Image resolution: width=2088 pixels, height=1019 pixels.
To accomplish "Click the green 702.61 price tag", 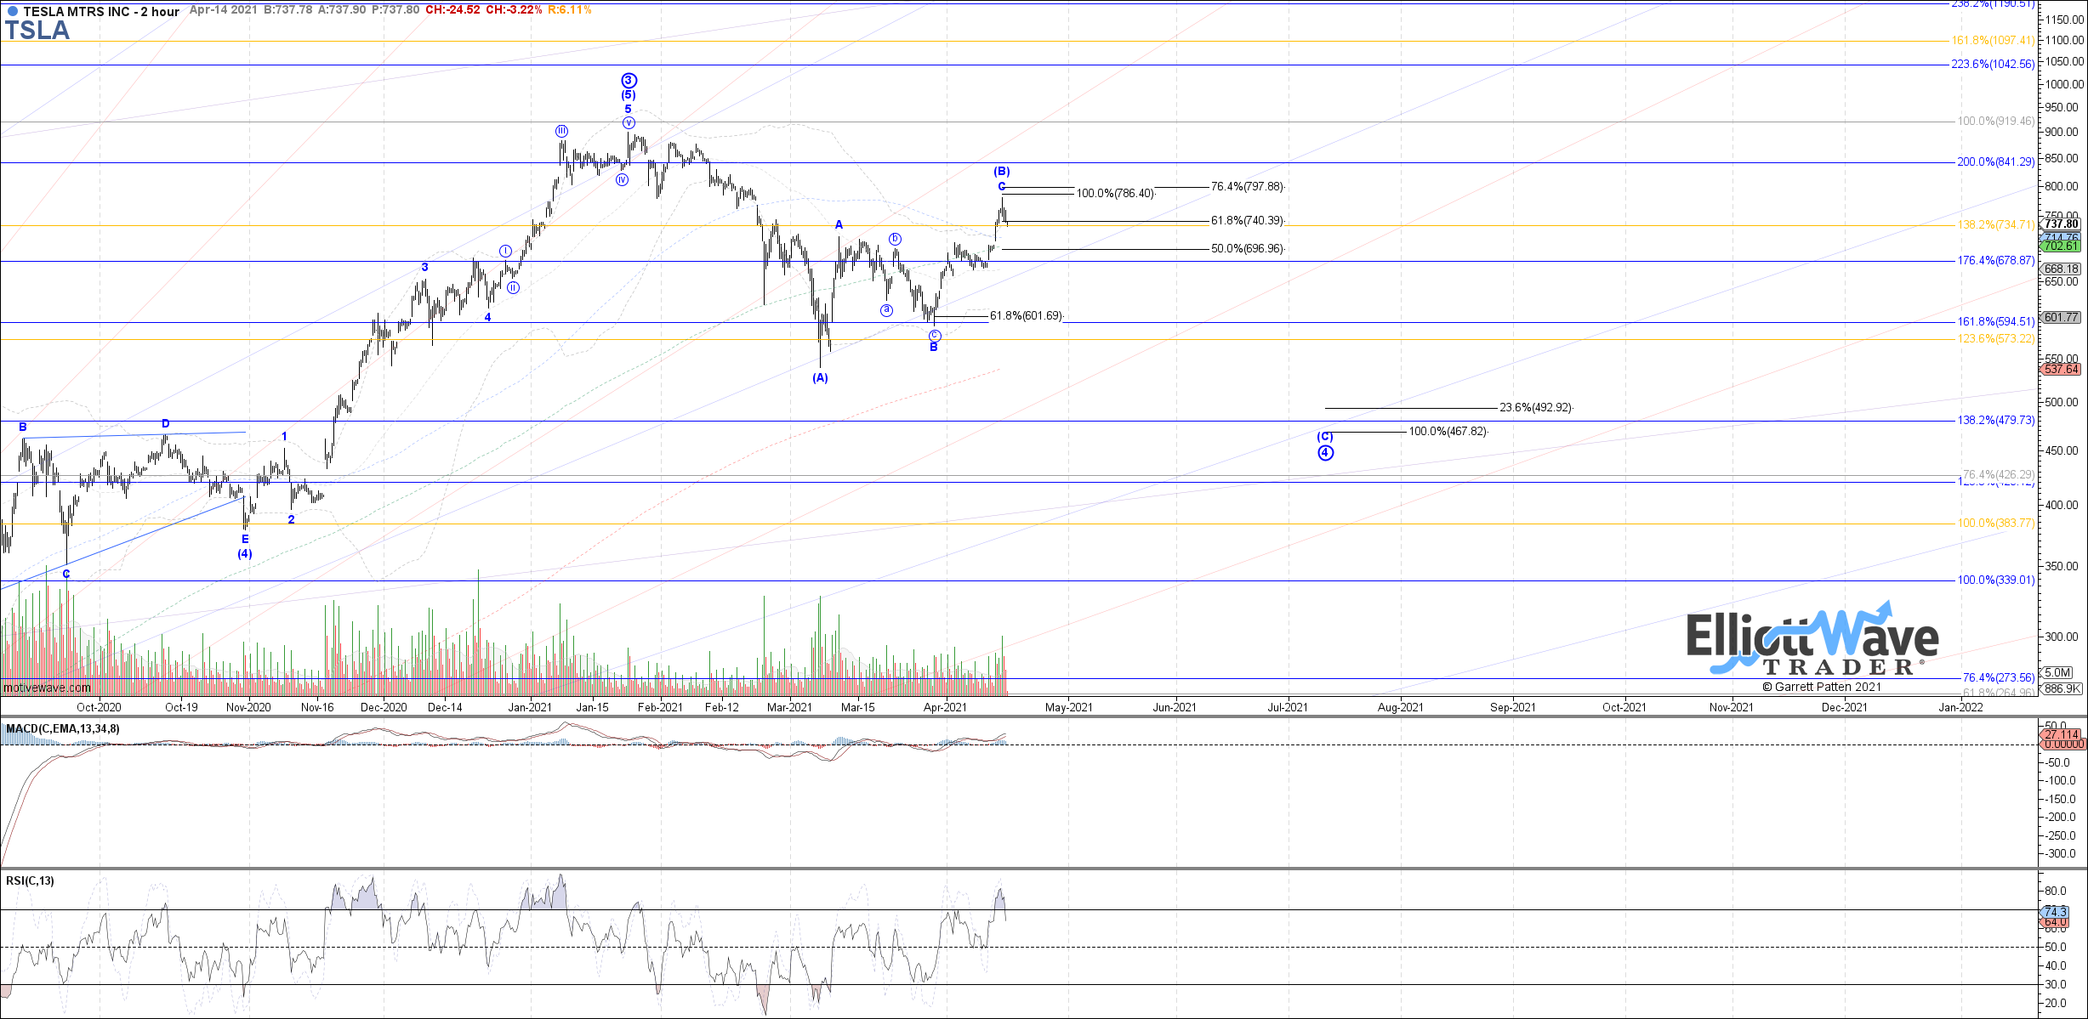I will point(2062,246).
